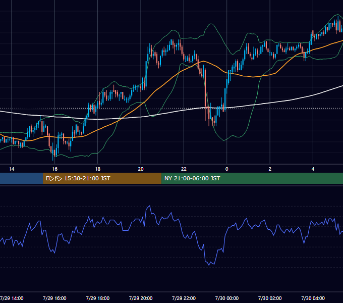Select the 16 hour label on price chart axis
Image resolution: width=343 pixels, height=303 pixels.
pos(54,169)
